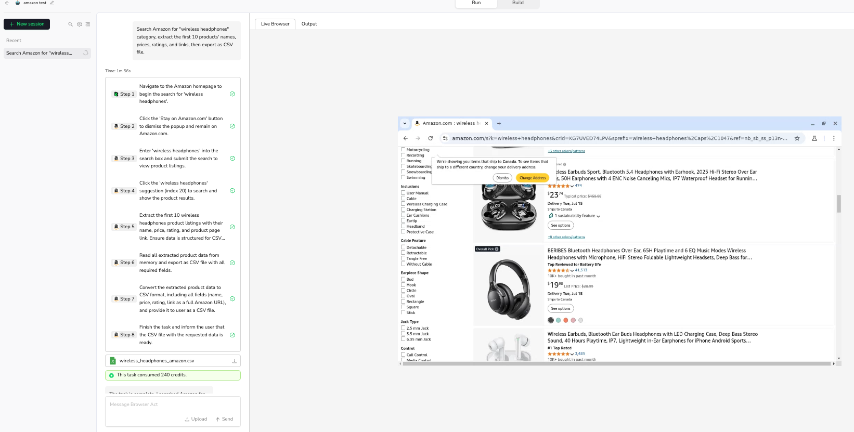
Task: Select the Amazon.com browser tab
Action: coord(451,124)
